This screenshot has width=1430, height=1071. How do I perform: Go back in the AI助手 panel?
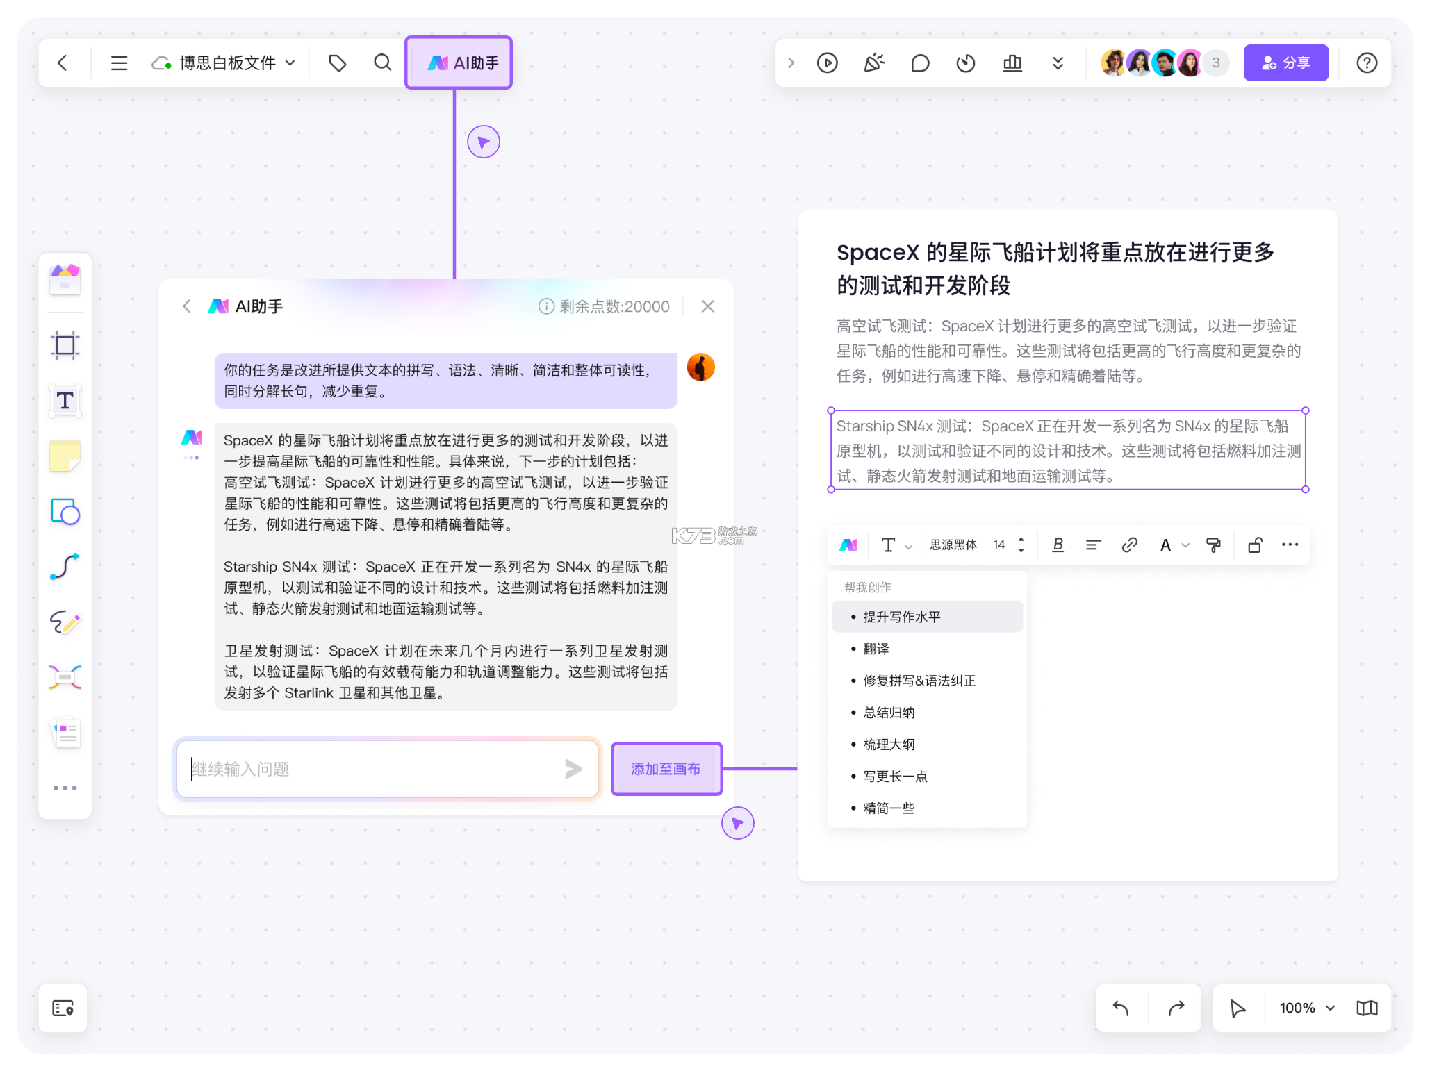(x=187, y=306)
